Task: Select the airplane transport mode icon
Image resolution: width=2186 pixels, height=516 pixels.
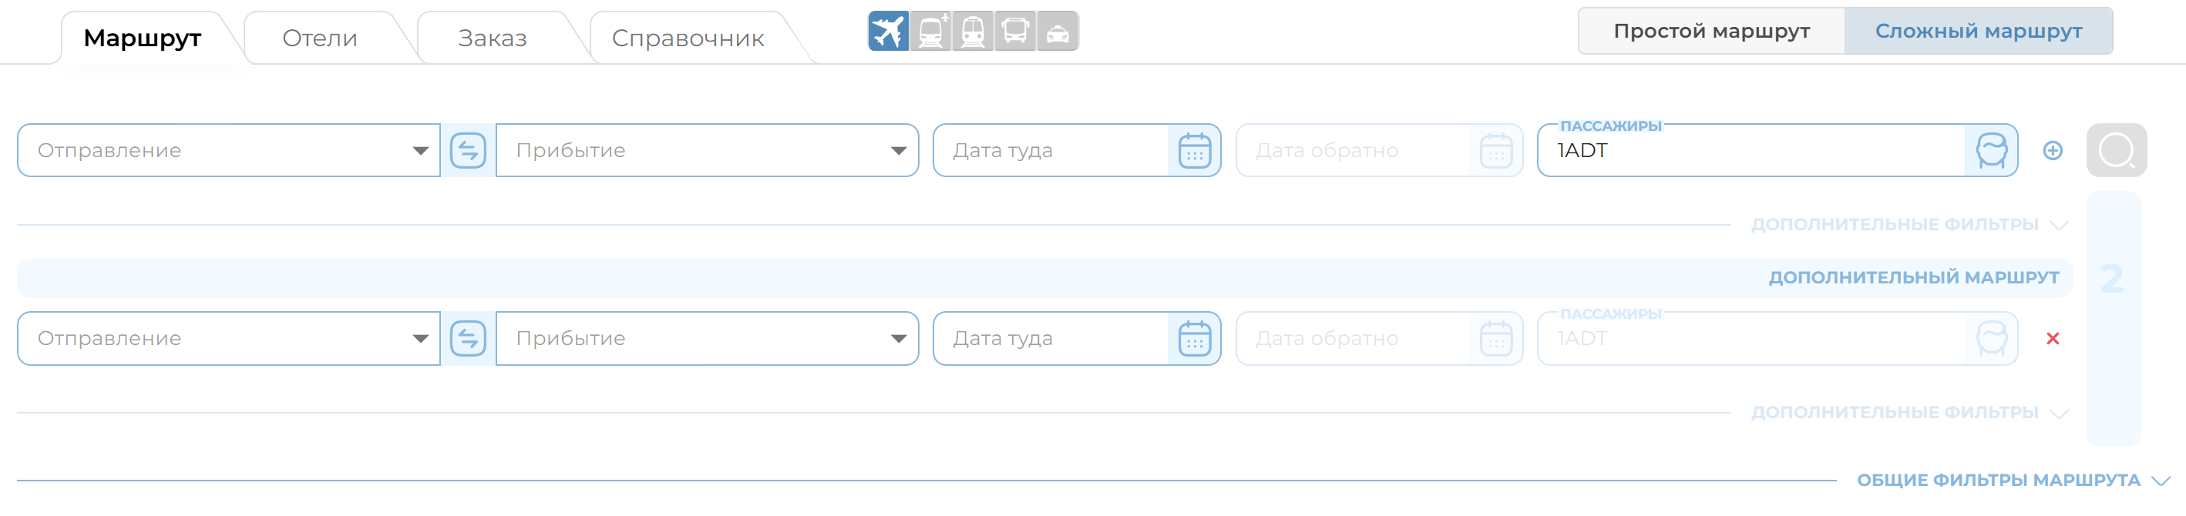Action: tap(888, 32)
